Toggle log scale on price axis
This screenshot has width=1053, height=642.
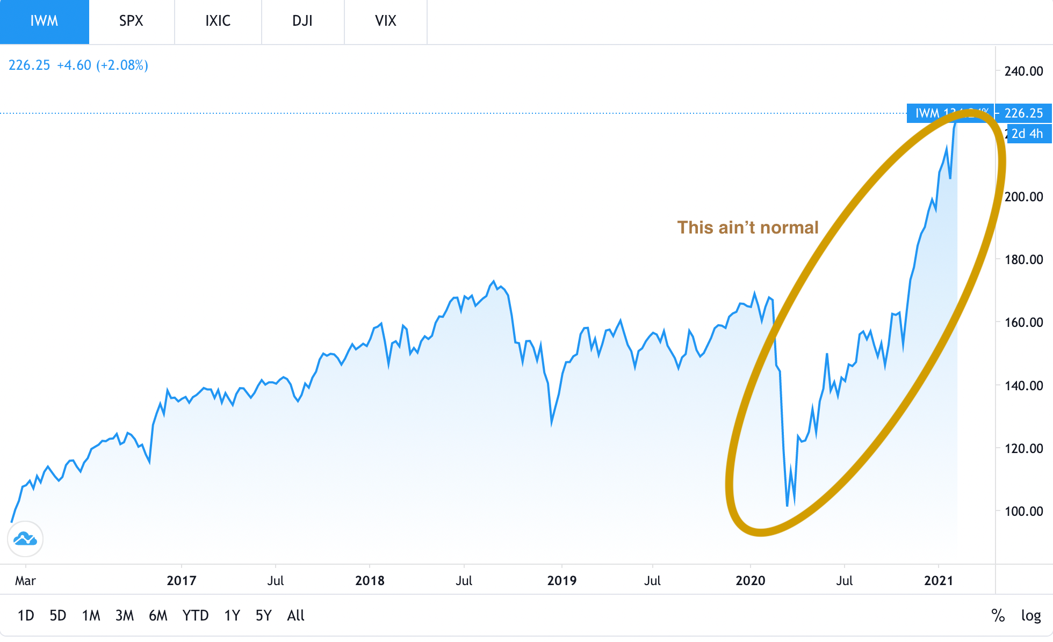[x=1030, y=615]
